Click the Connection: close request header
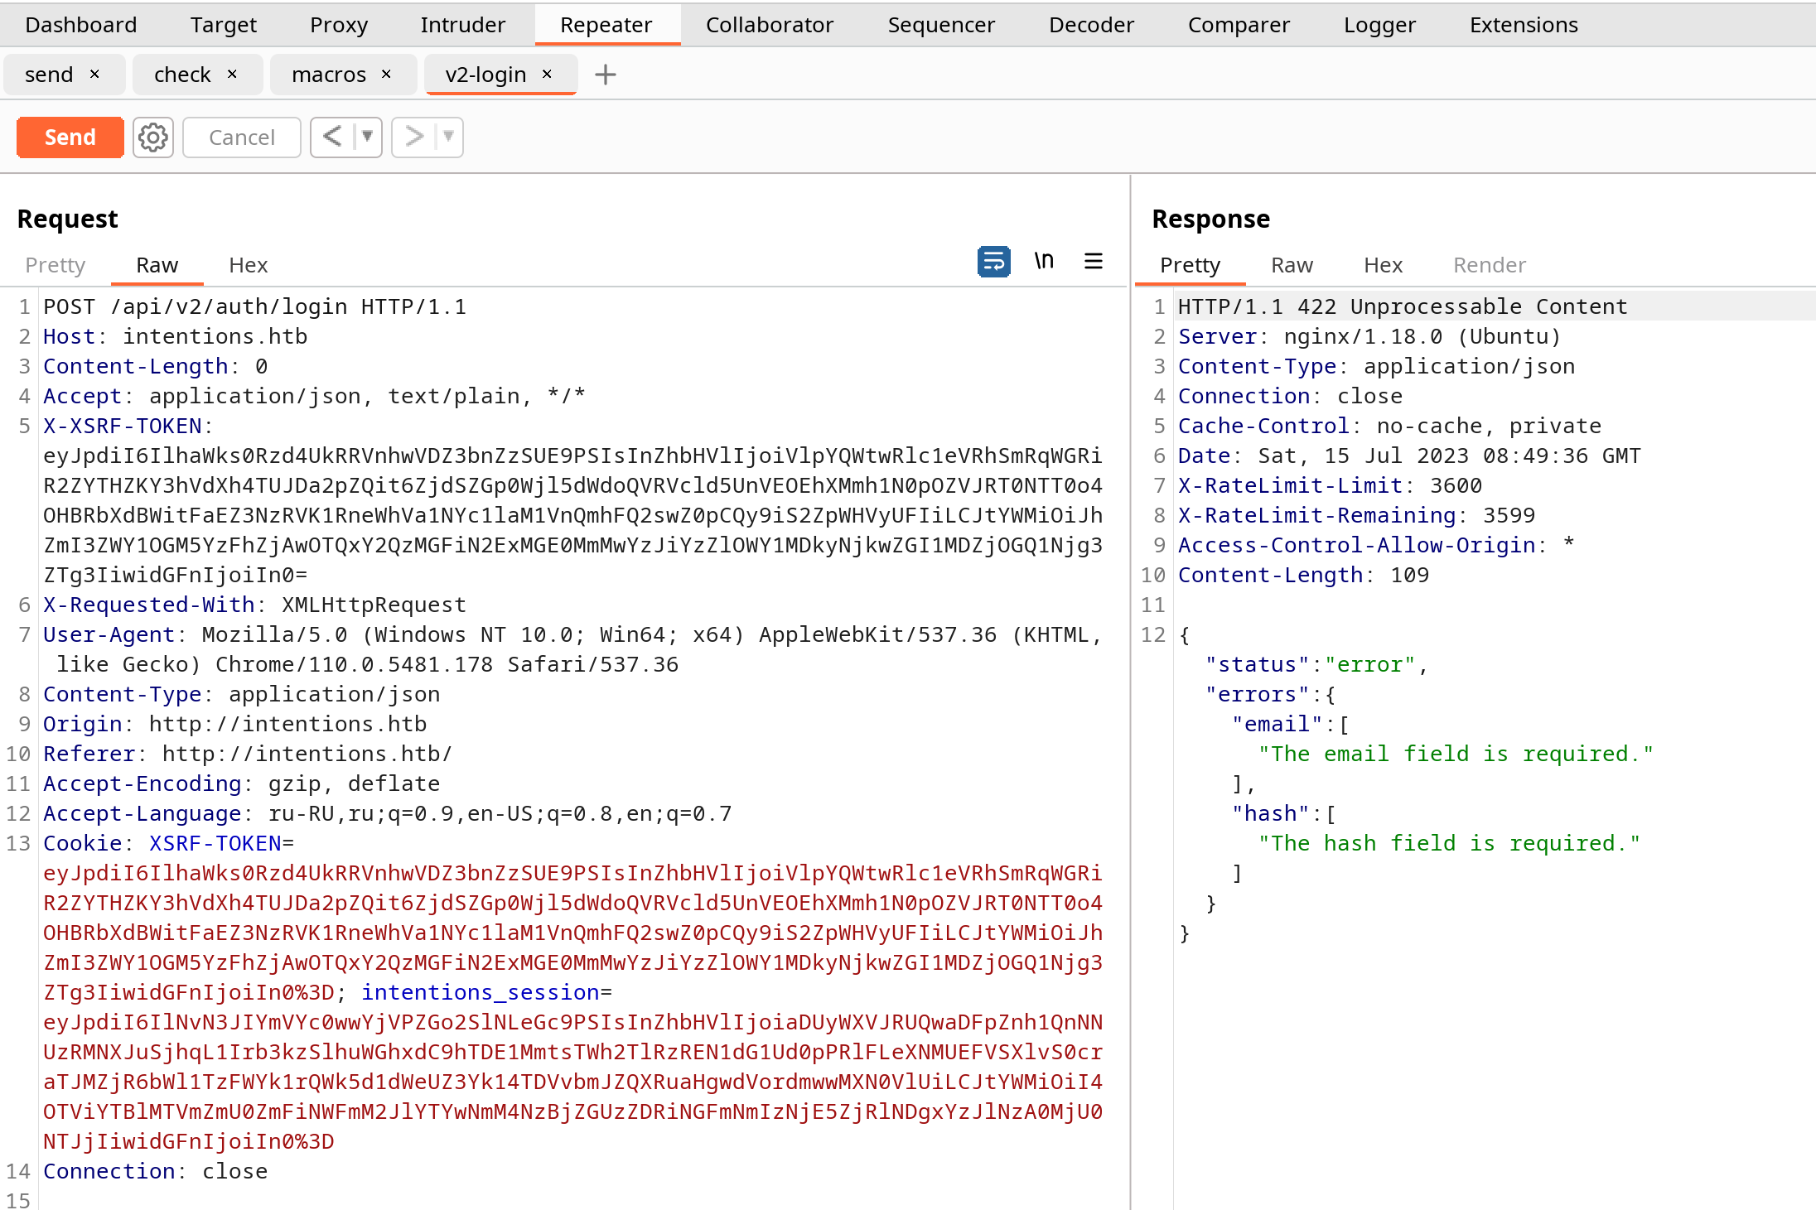 point(156,1171)
